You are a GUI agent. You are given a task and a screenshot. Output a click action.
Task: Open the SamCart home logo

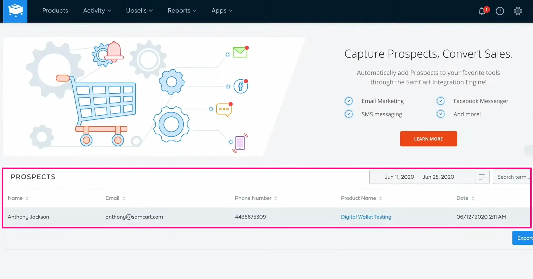coord(15,11)
